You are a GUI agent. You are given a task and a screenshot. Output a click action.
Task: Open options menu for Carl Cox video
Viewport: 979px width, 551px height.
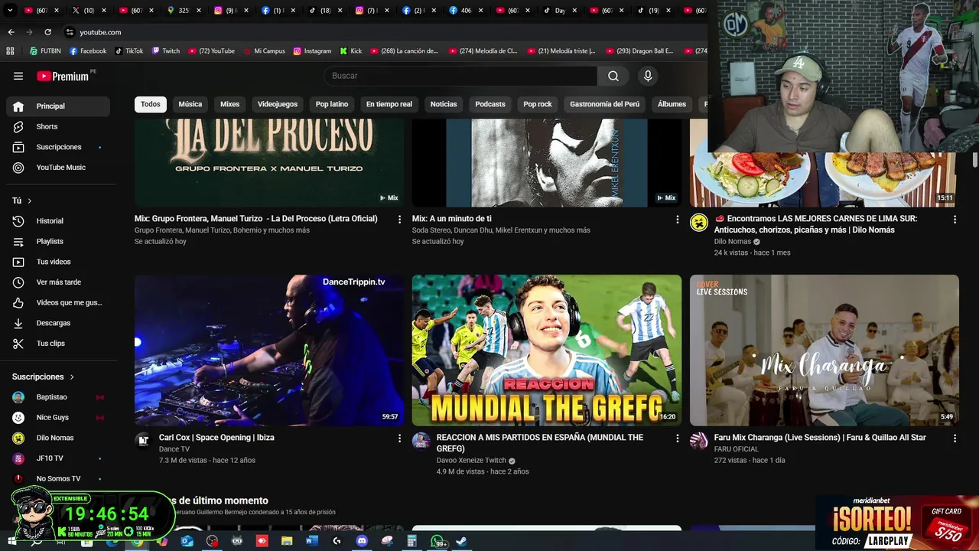point(399,438)
